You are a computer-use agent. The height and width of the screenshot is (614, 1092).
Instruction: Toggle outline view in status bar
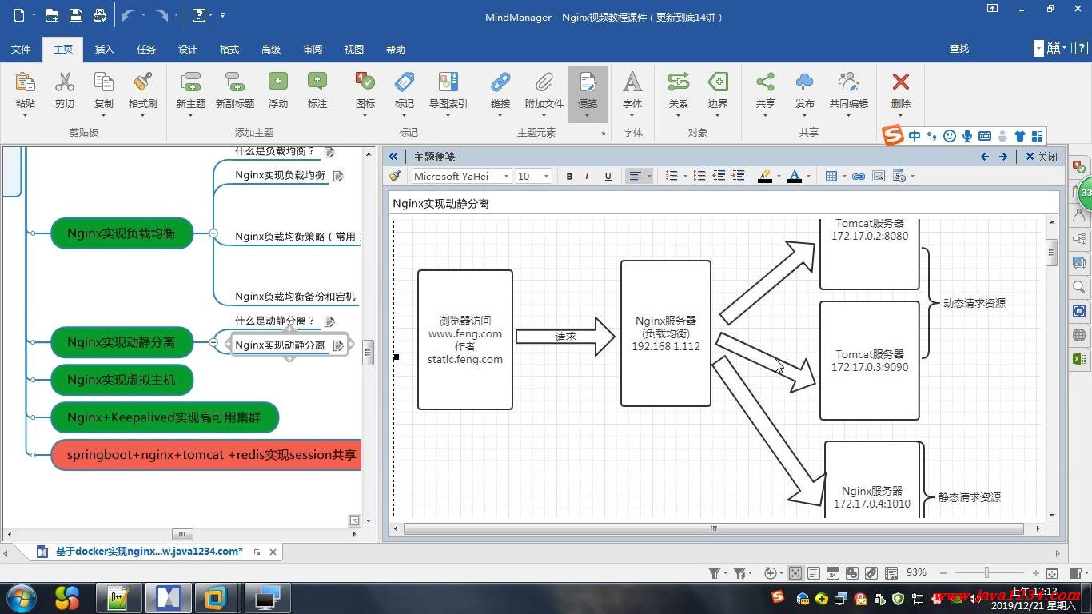pyautogui.click(x=813, y=572)
